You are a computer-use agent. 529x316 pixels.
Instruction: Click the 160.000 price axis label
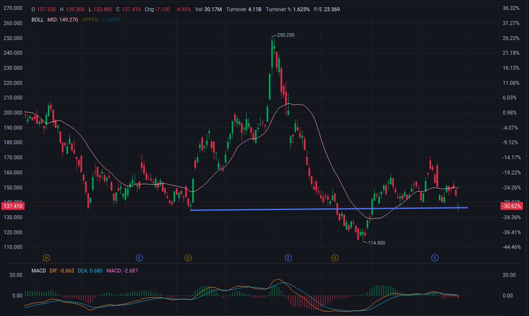[x=13, y=172]
